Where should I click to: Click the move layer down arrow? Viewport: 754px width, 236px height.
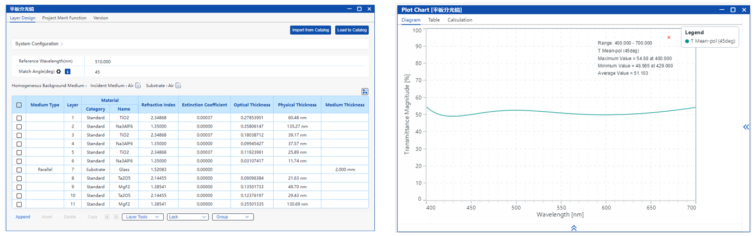tap(116, 217)
